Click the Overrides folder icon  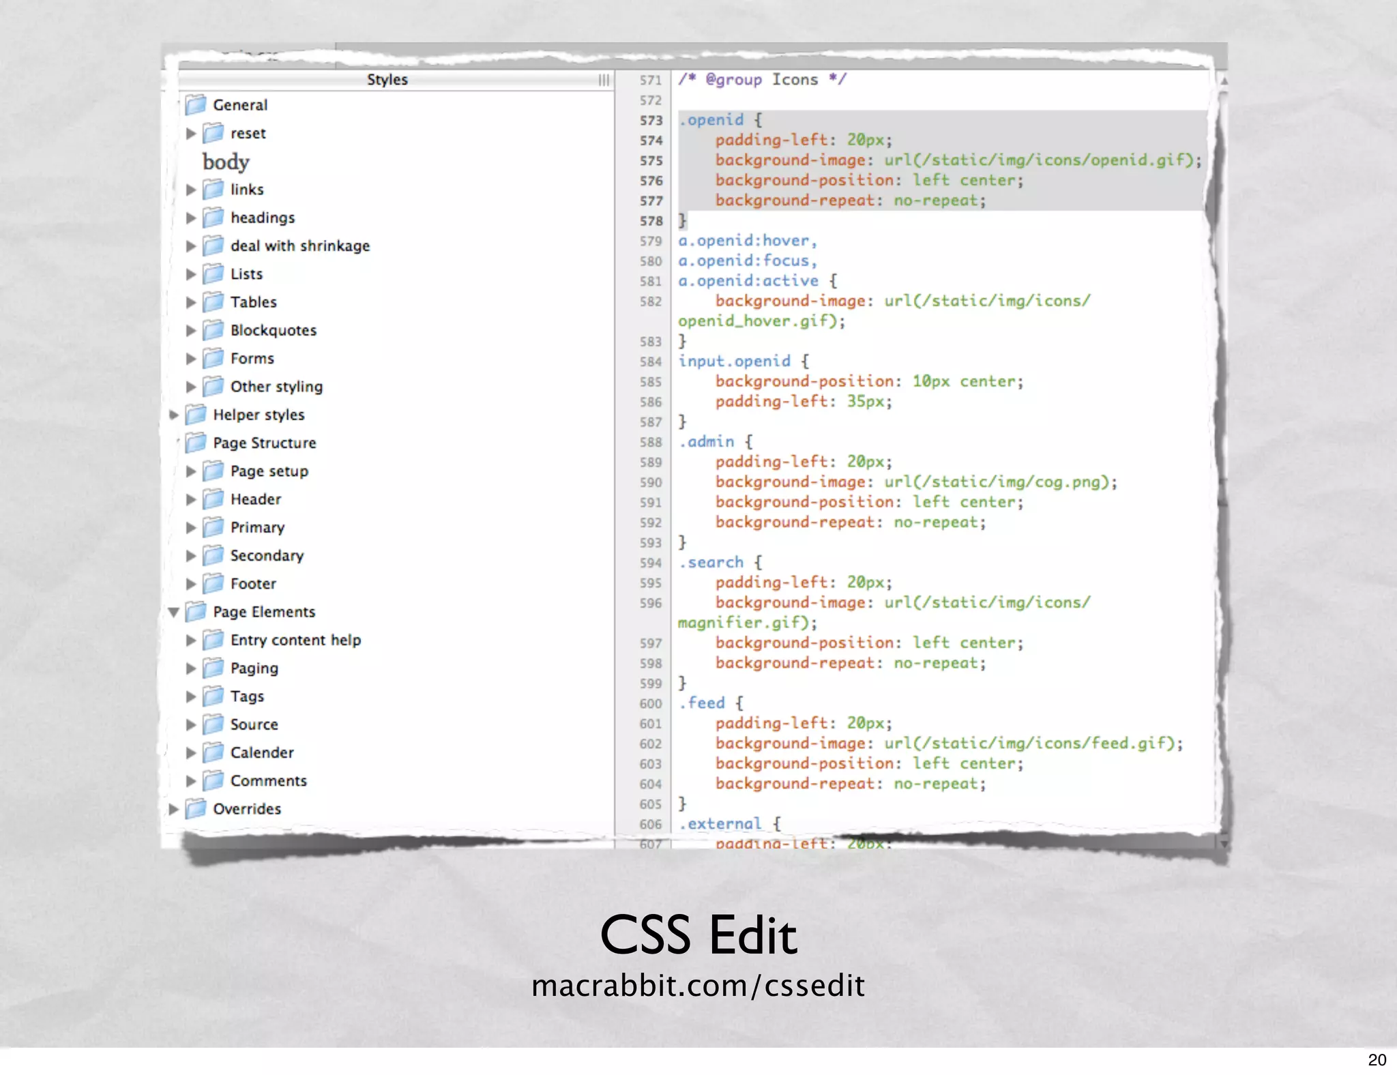click(196, 808)
